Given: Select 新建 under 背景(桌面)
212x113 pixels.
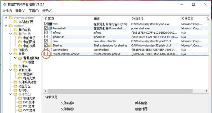Looking at the screenshot, I should point(31,62).
